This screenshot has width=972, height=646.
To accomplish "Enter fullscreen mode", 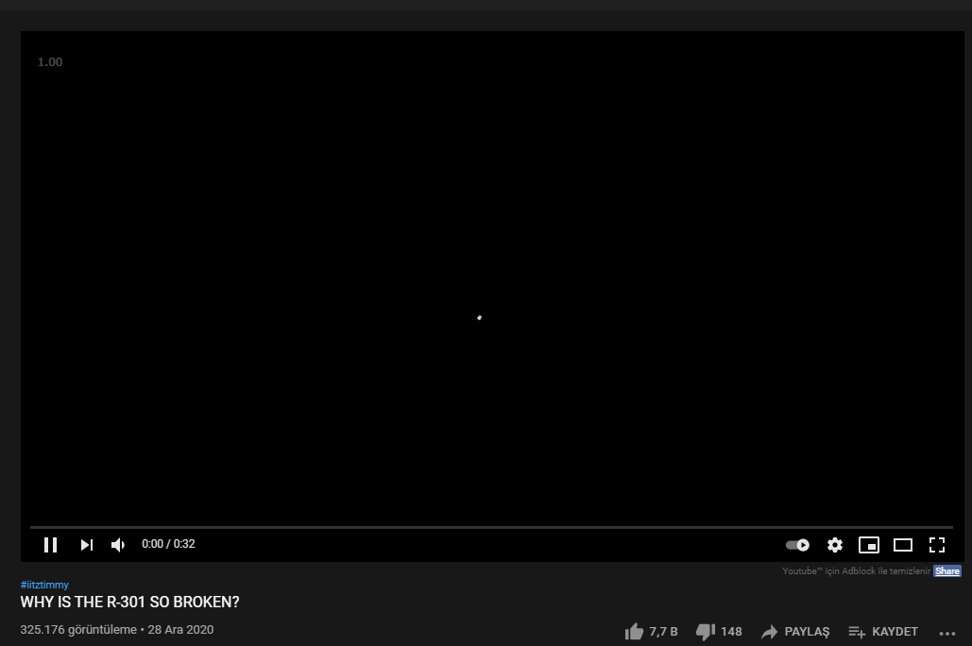I will point(937,544).
